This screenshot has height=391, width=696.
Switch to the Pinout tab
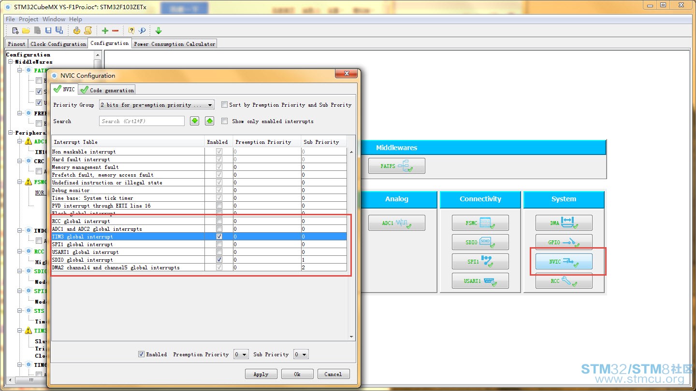coord(16,44)
